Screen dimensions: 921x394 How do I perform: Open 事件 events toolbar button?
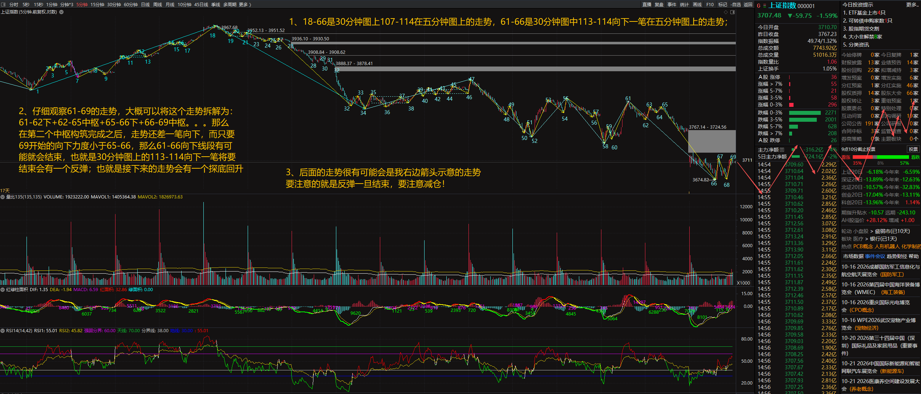(672, 4)
